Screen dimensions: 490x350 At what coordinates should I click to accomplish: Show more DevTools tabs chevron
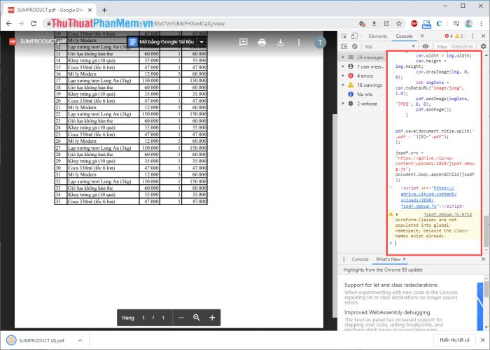point(422,36)
